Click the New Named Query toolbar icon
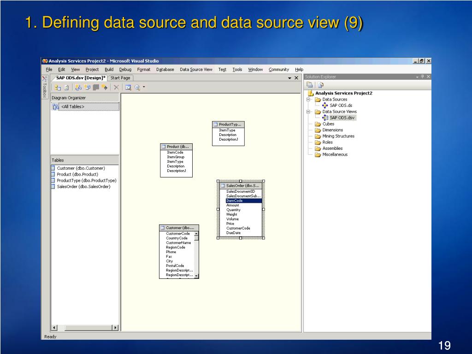This screenshot has width=472, height=354. [87, 87]
